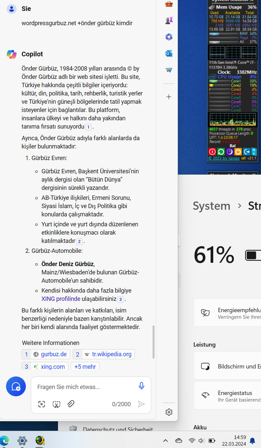Select 'Datenschutz und Sicherheit' in Settings
261x448 pixels.
118,429
